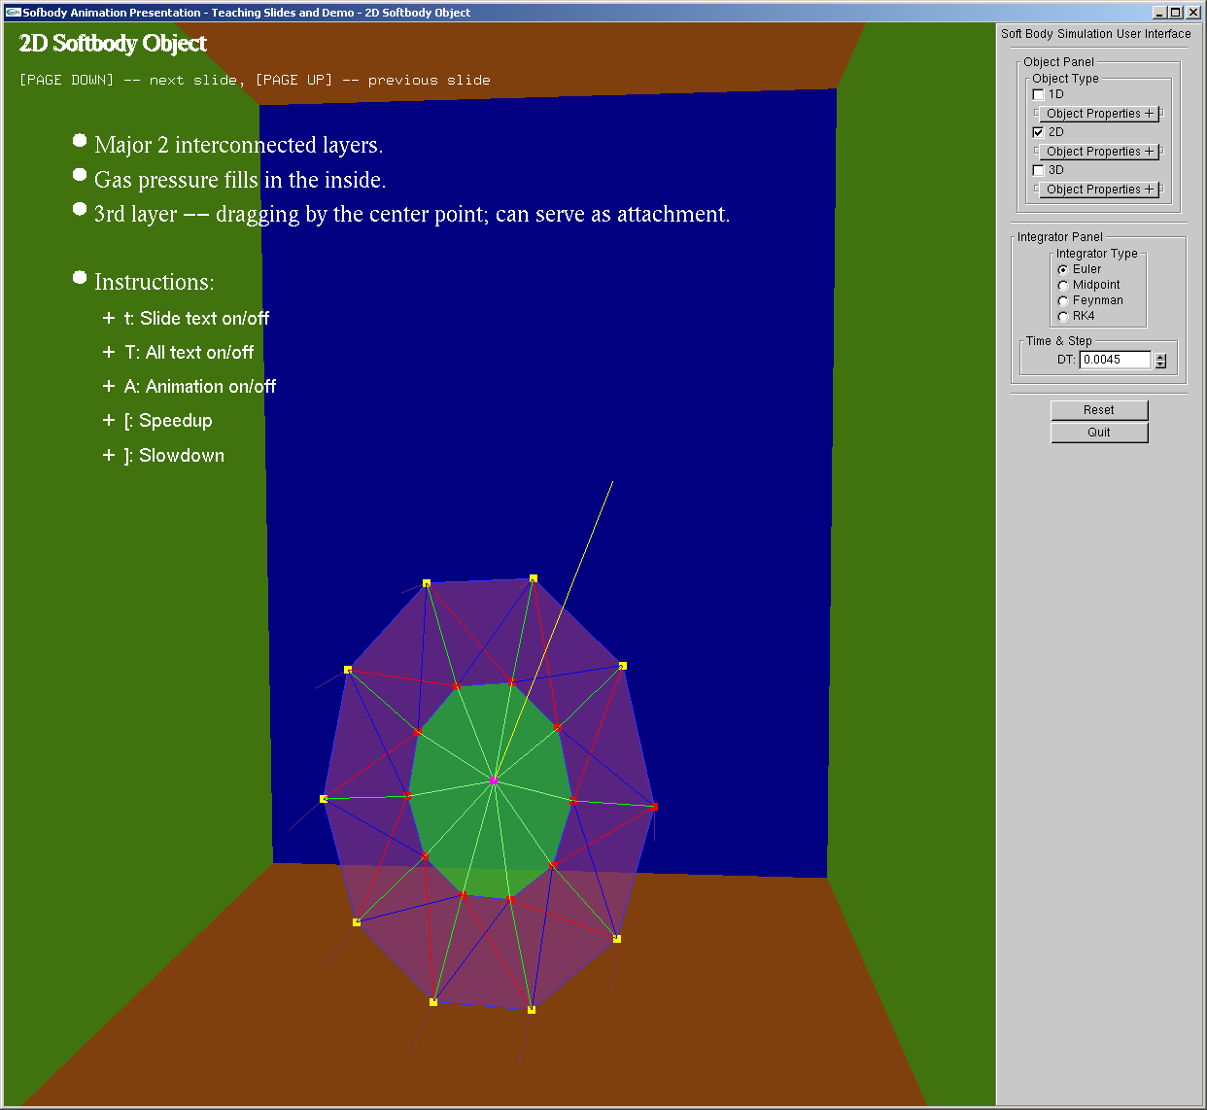Uncheck the 2D object type checkbox
Viewport: 1207px width, 1110px height.
[1038, 132]
